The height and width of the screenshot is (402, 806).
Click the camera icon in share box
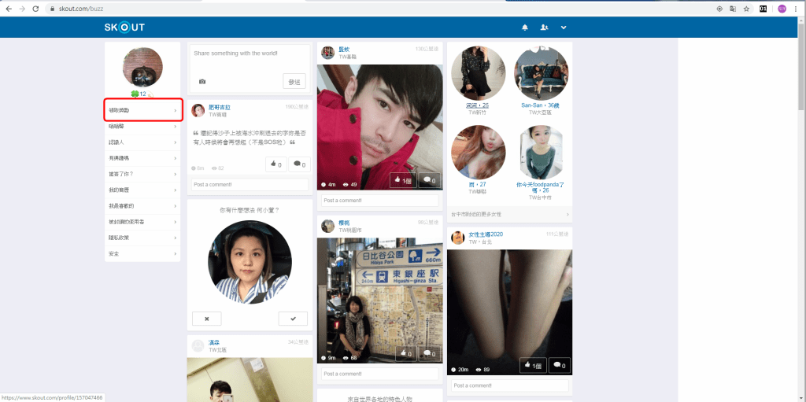click(202, 81)
